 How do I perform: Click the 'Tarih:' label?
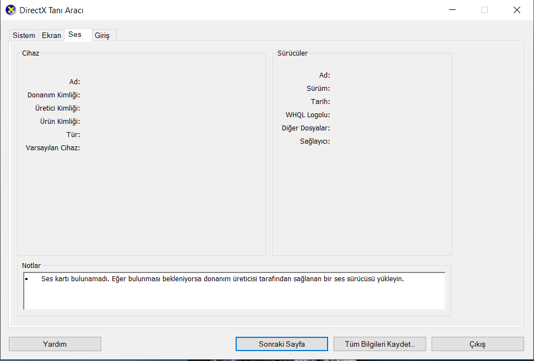click(x=320, y=102)
